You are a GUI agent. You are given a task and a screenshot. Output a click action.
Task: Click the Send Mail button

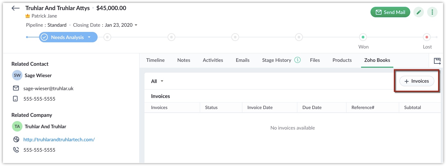390,12
